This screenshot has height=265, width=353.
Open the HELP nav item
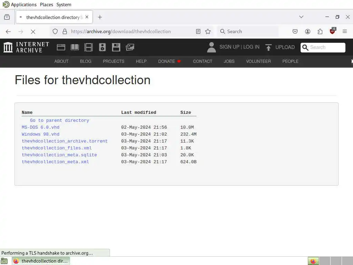click(141, 61)
